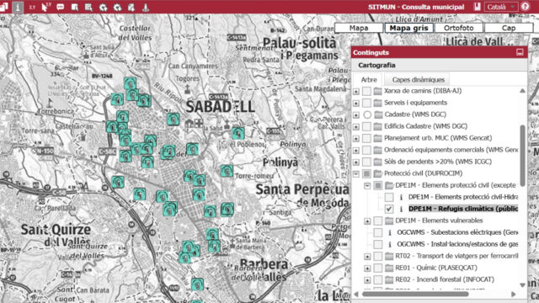Open the help question mark icon
Image resolution: width=539 pixels, height=303 pixels.
pos(525,7)
